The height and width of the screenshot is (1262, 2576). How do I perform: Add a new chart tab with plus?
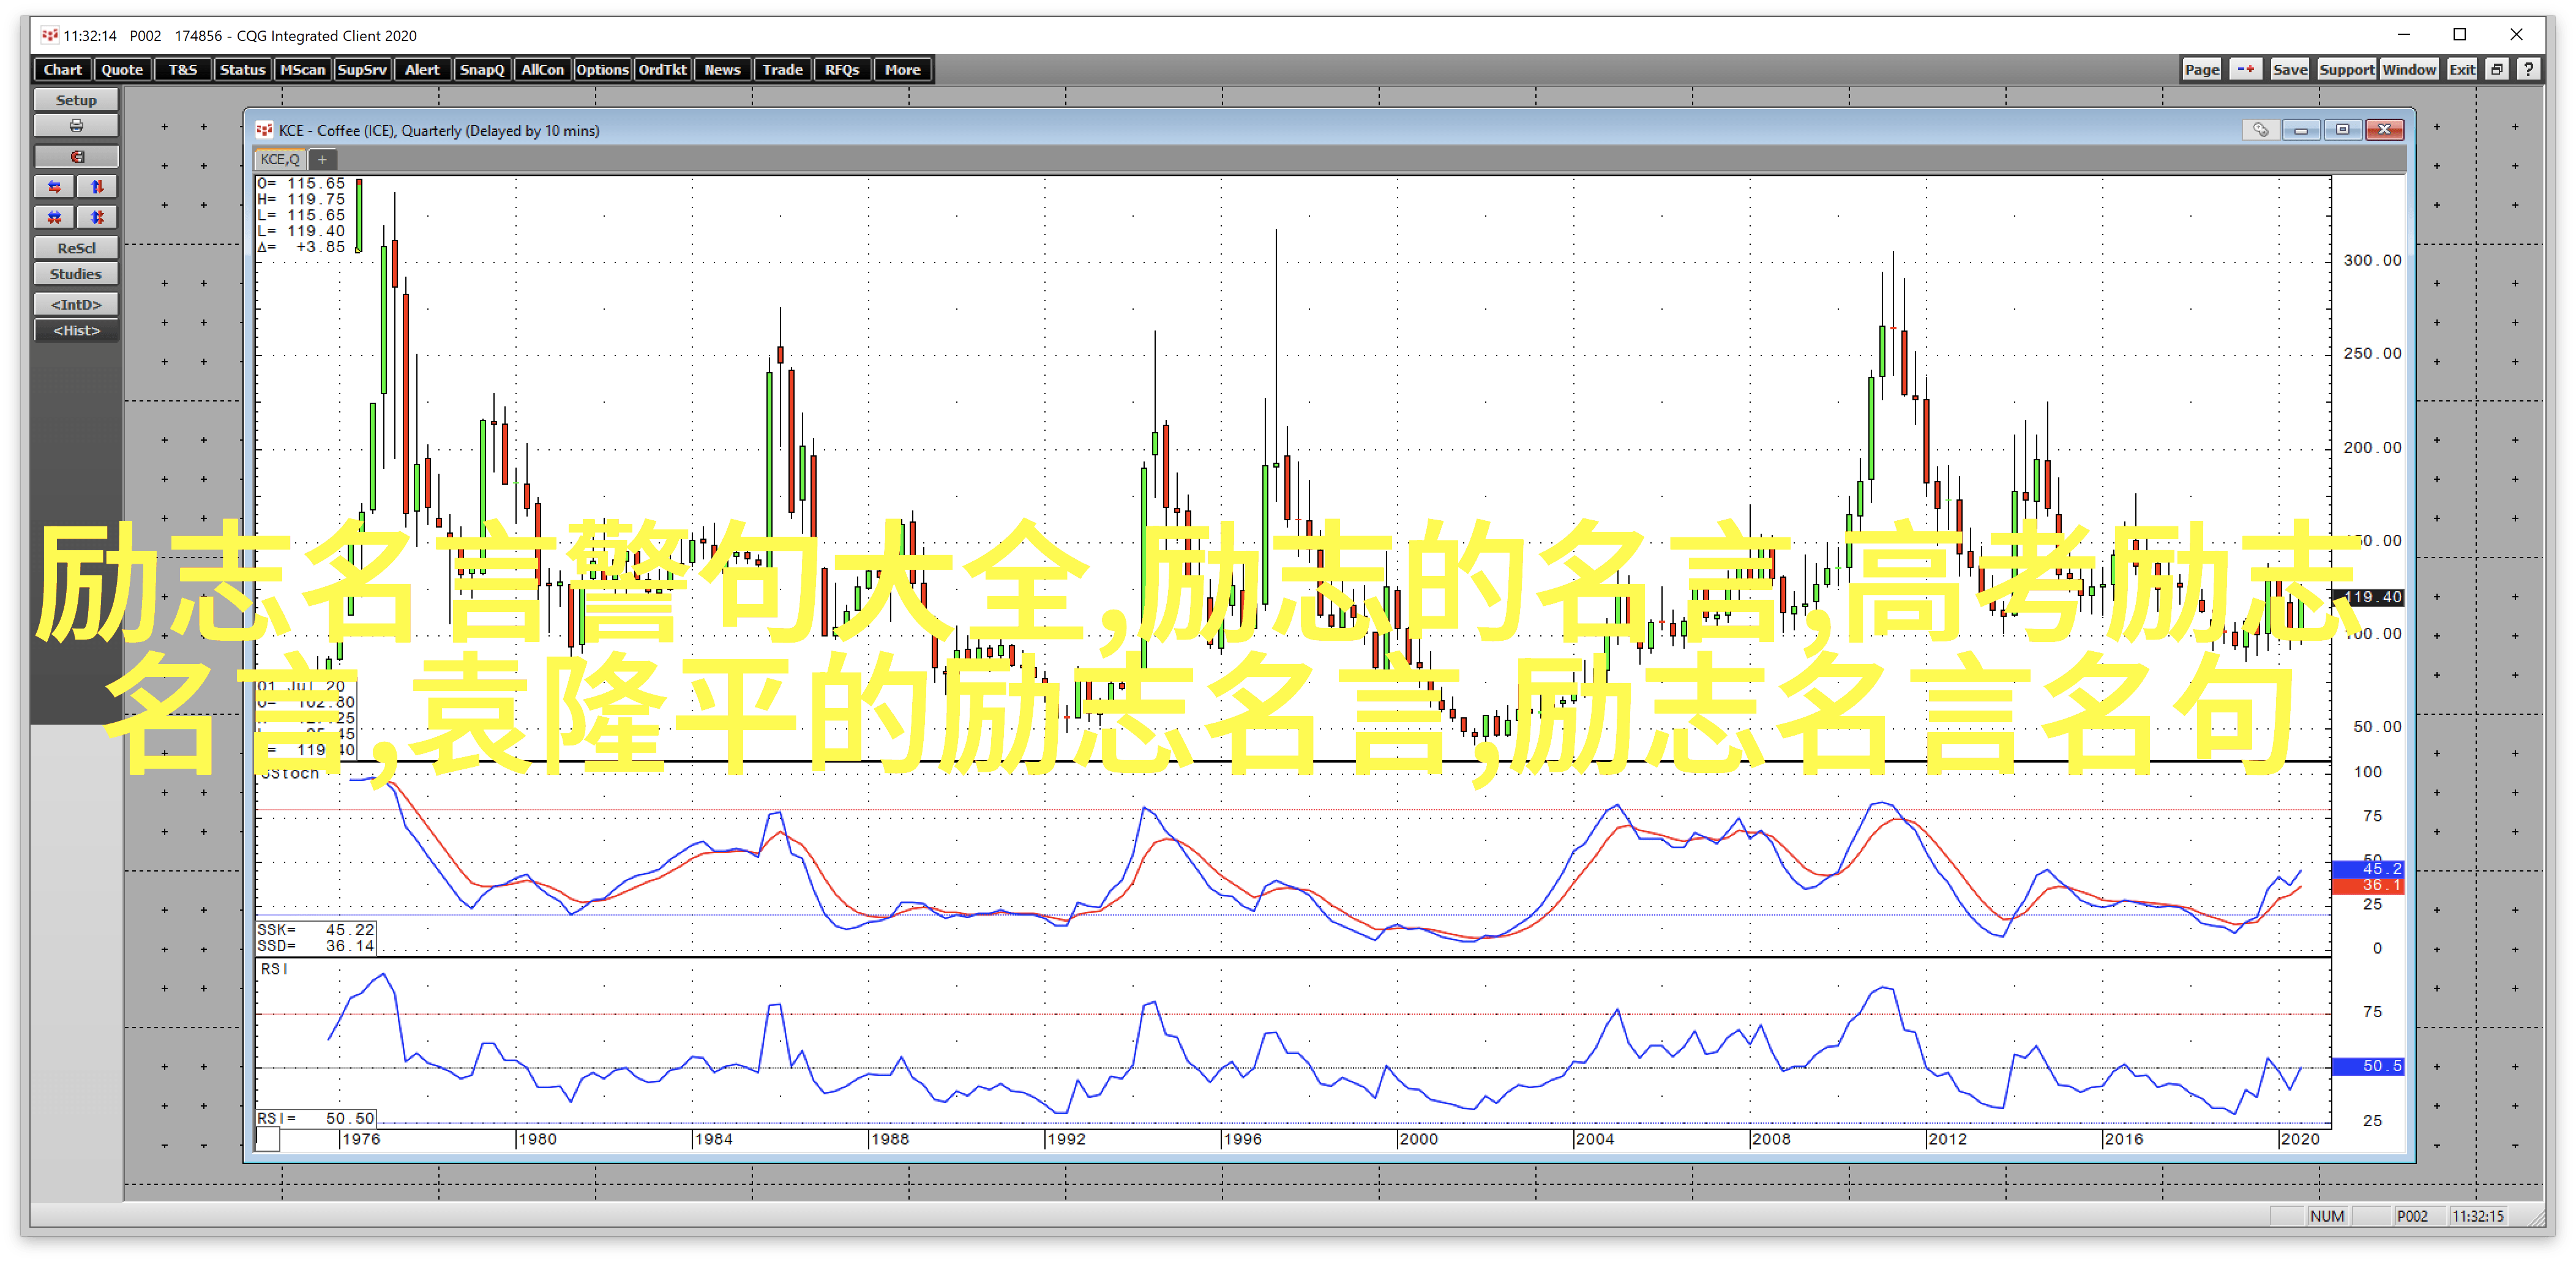[322, 159]
